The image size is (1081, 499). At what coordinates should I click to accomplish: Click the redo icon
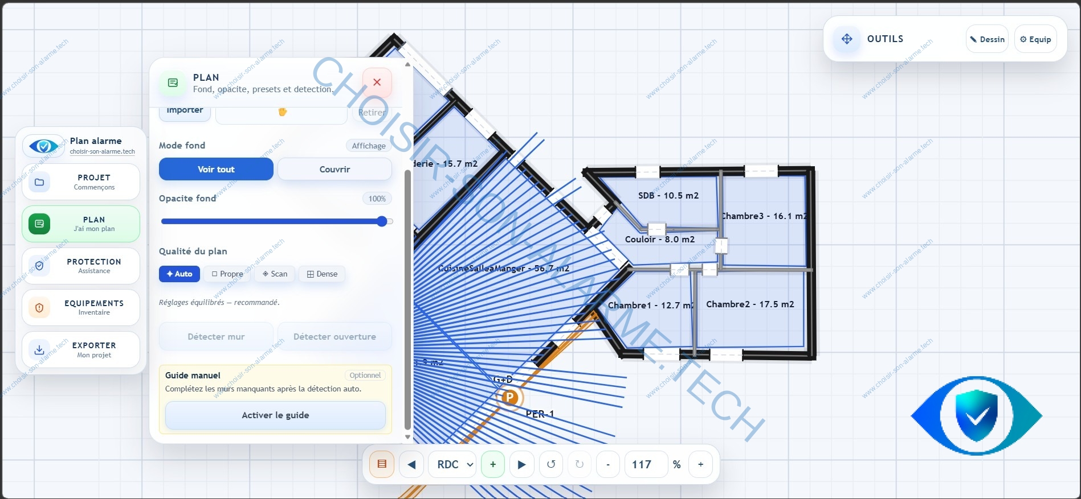coord(580,464)
